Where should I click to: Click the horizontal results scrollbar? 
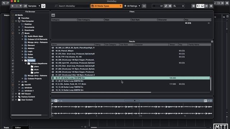101,92
